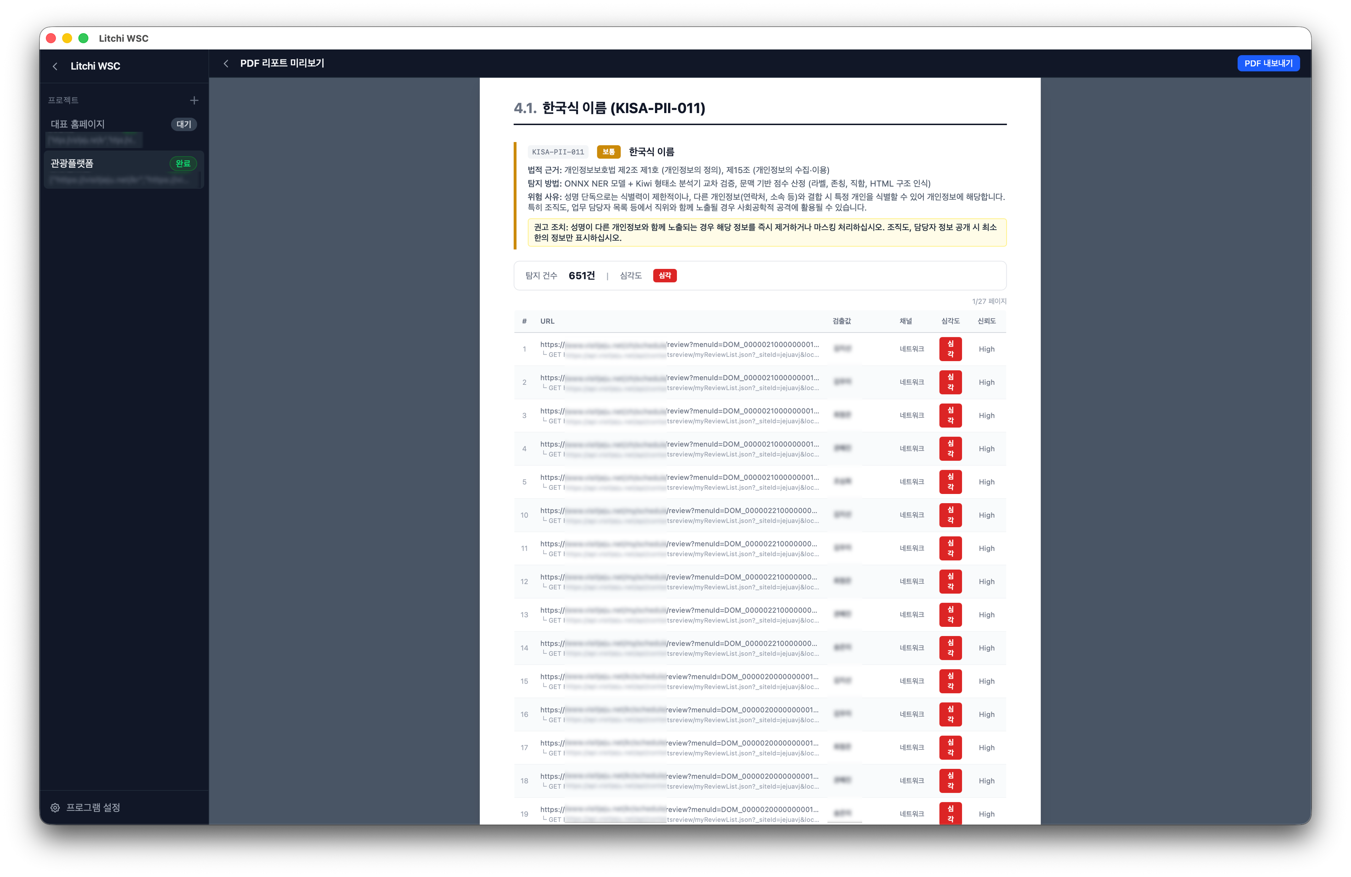Viewport: 1351px width, 877px height.
Task: Click the URL column header
Action: (x=547, y=321)
